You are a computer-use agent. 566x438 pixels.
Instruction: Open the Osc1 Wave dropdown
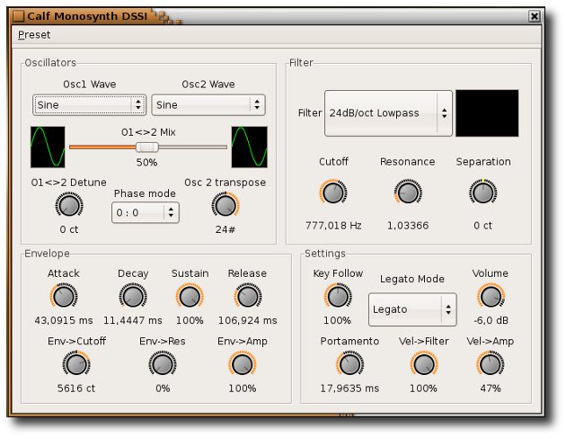[x=89, y=105]
